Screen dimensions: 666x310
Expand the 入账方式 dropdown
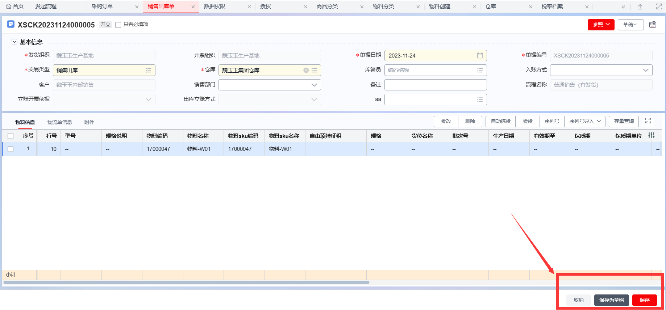pyautogui.click(x=645, y=70)
